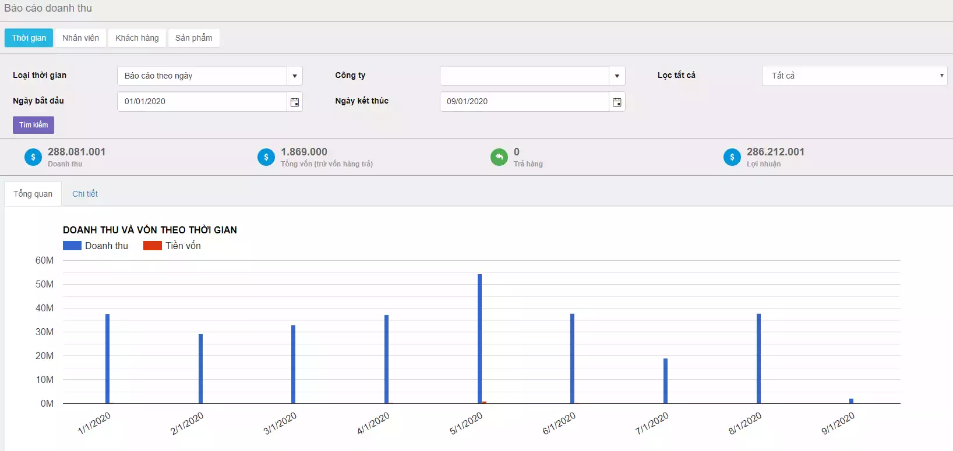
Task: Click the Doanh thu dollar icon
Action: click(33, 157)
